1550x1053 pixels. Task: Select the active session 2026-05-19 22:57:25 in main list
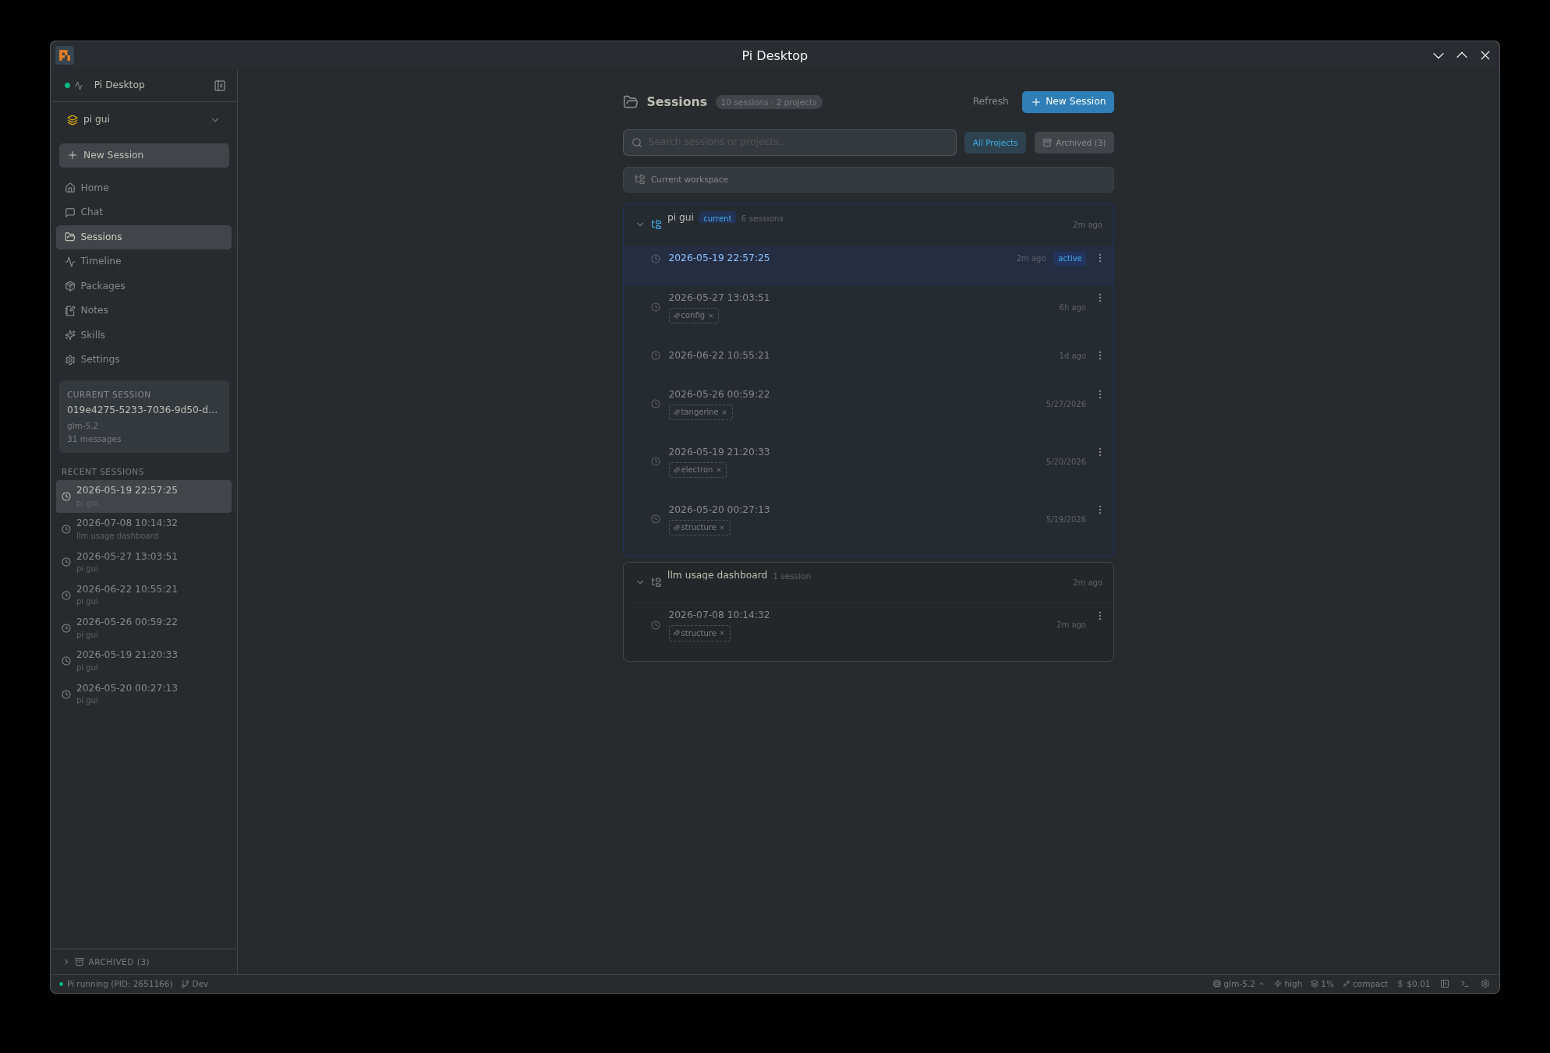tap(869, 266)
